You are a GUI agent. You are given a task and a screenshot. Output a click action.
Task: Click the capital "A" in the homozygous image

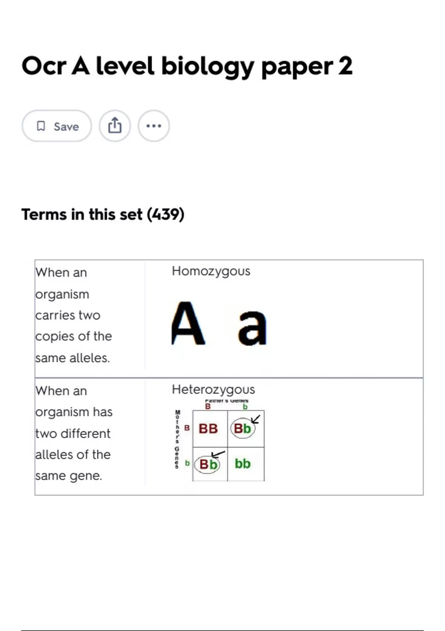coord(188,324)
